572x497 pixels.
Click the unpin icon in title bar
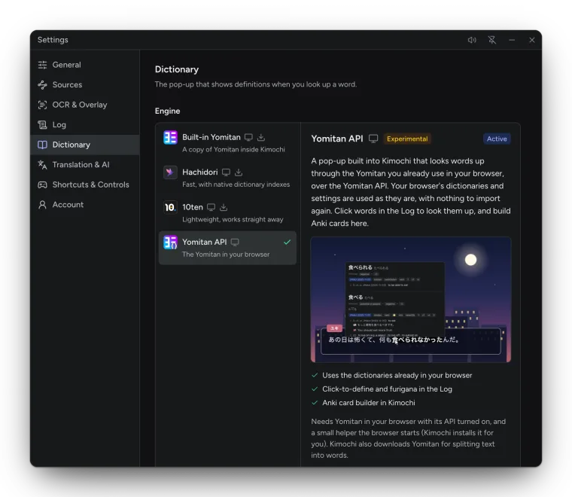(x=492, y=40)
